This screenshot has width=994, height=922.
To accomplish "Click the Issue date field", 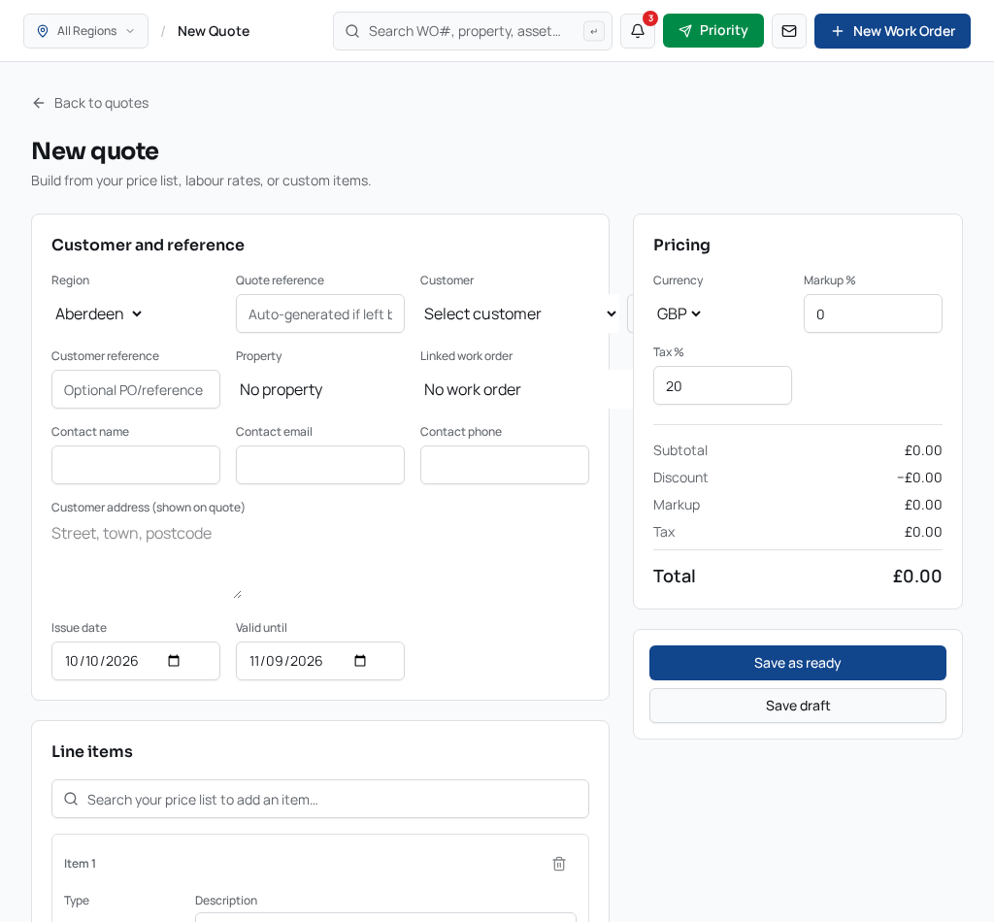I will pyautogui.click(x=136, y=661).
